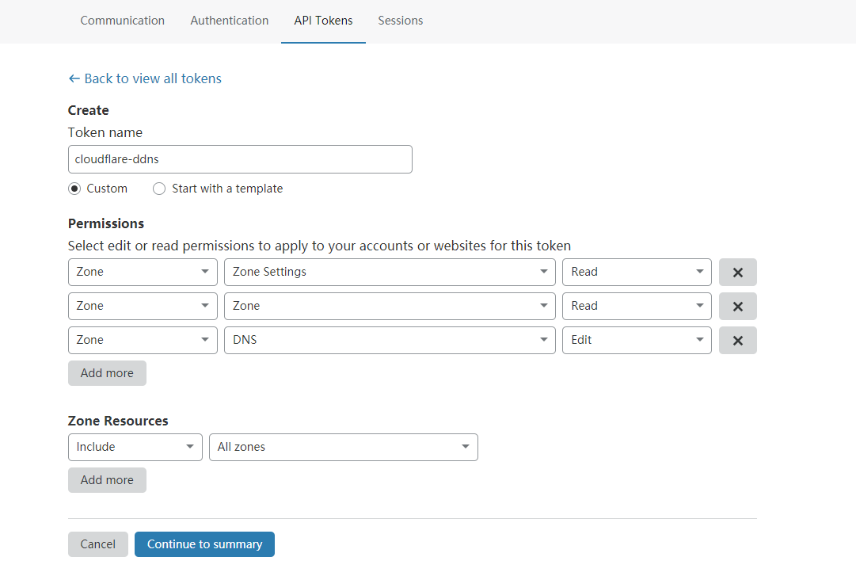Add more zone resources
The image size is (856, 576).
107,480
